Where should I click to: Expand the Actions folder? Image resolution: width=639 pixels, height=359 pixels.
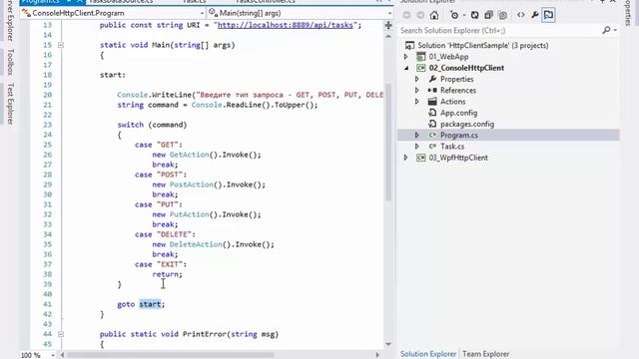point(417,102)
